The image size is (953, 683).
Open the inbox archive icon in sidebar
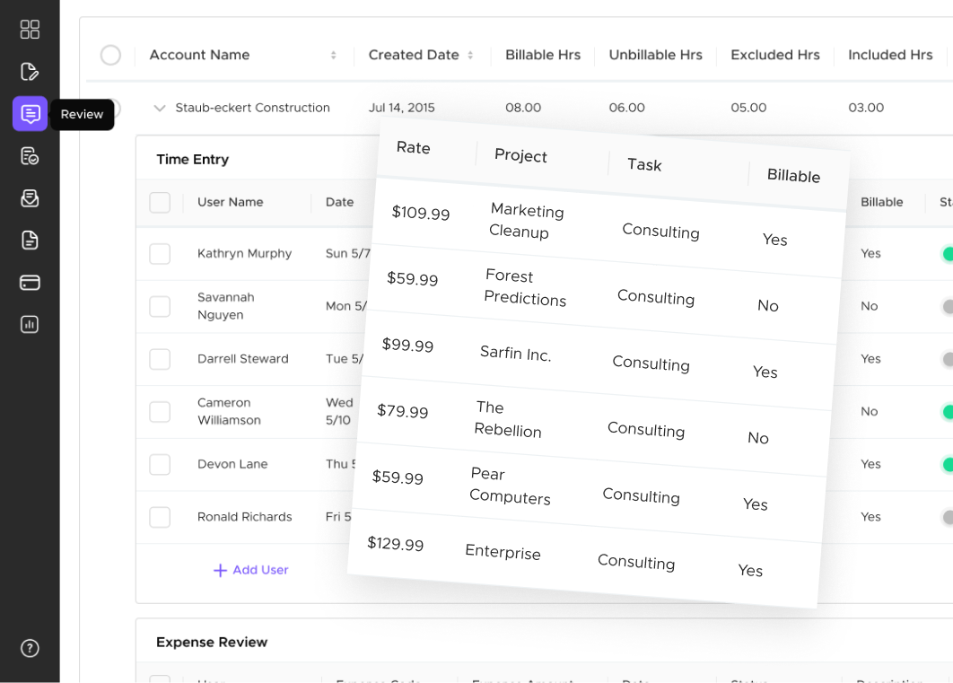pos(30,197)
